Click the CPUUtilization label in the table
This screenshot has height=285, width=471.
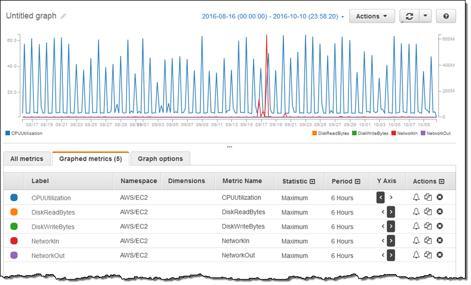(x=51, y=197)
